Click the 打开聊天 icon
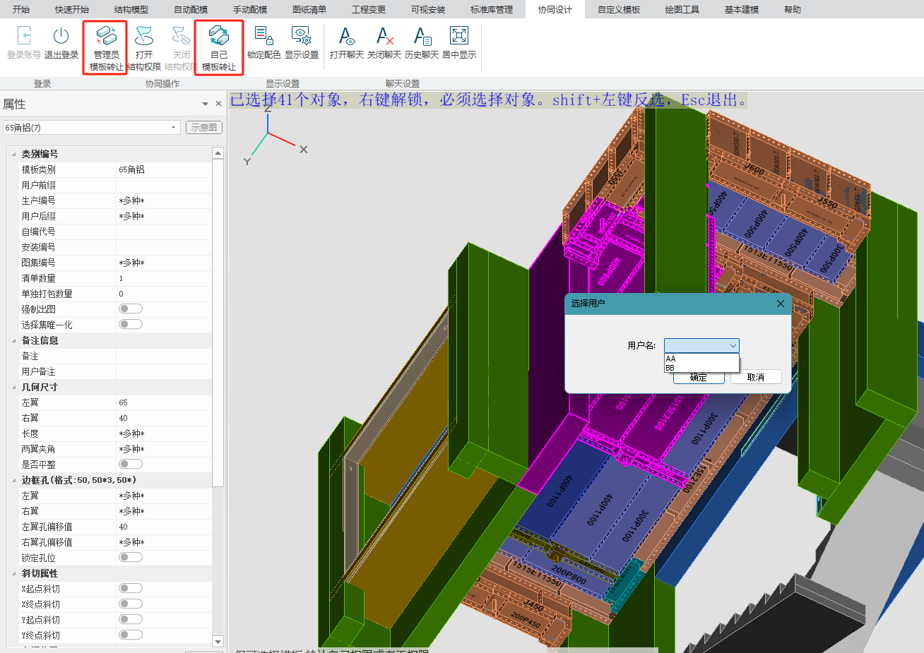924x653 pixels. (346, 37)
